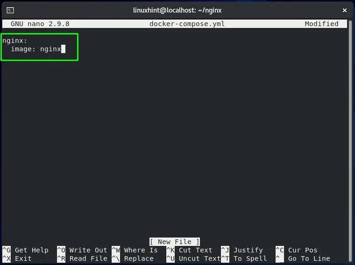Click the Go To Line shortcut

pos(303,258)
